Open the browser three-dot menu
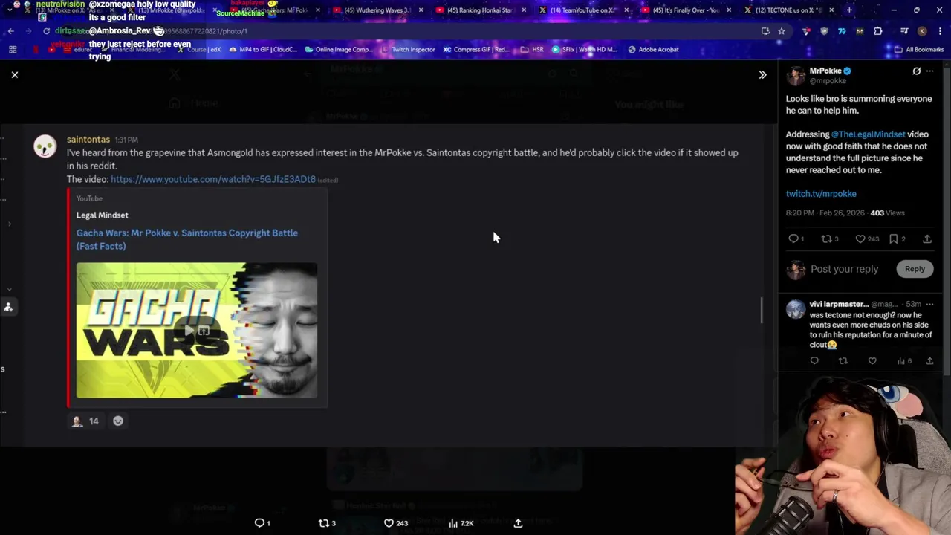Screen dimensions: 951x535 click(x=939, y=31)
